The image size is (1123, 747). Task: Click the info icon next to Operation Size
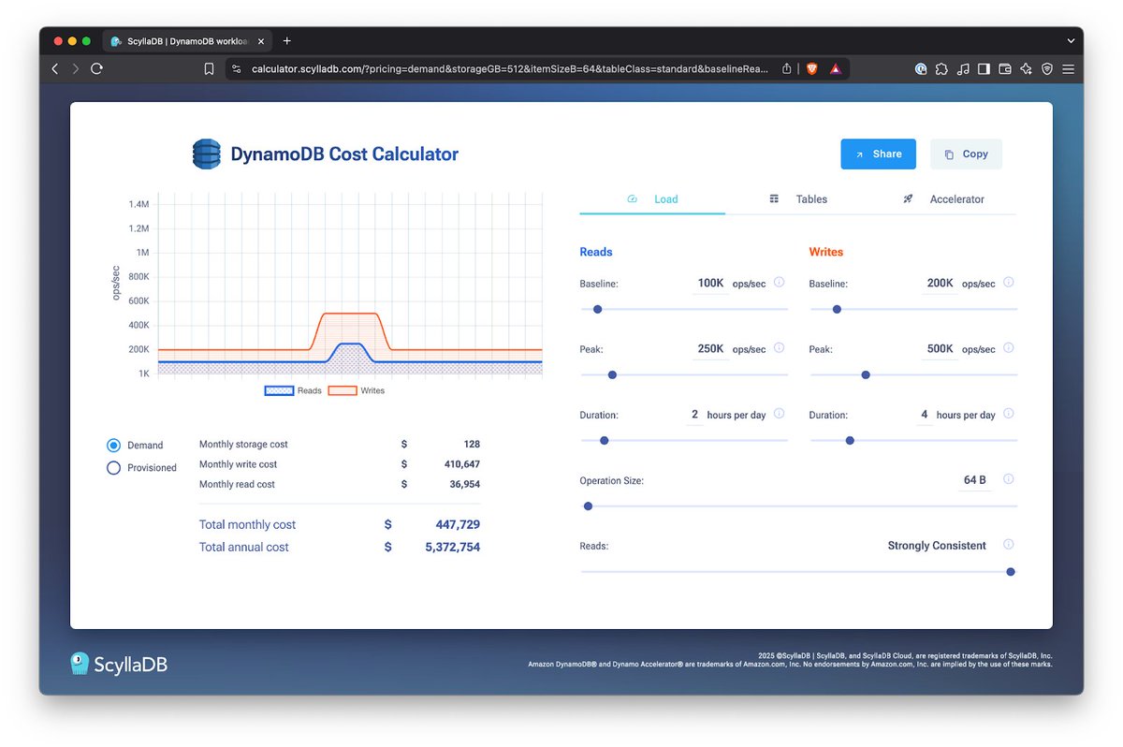tap(1008, 479)
